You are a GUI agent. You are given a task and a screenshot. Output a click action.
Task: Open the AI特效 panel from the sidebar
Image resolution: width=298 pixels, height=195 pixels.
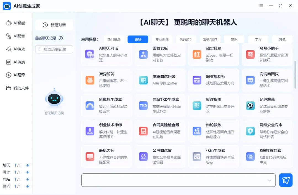[x=8, y=49]
